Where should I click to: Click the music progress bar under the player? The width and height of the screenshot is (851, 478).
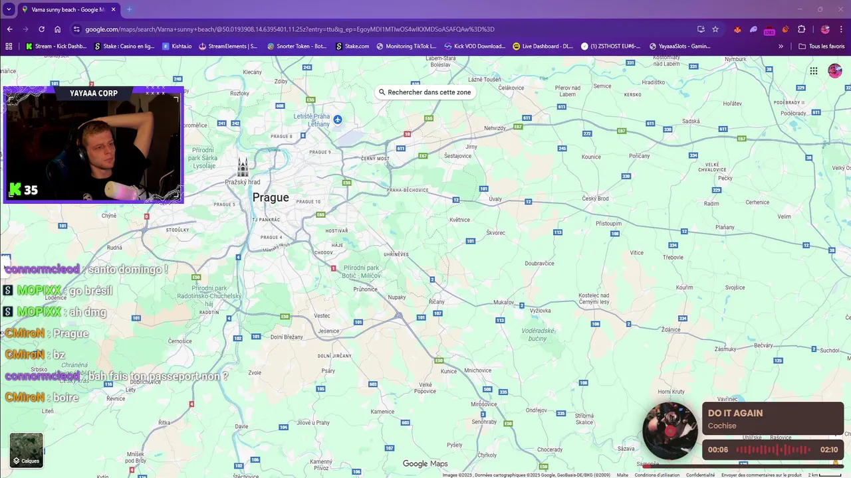click(741, 465)
